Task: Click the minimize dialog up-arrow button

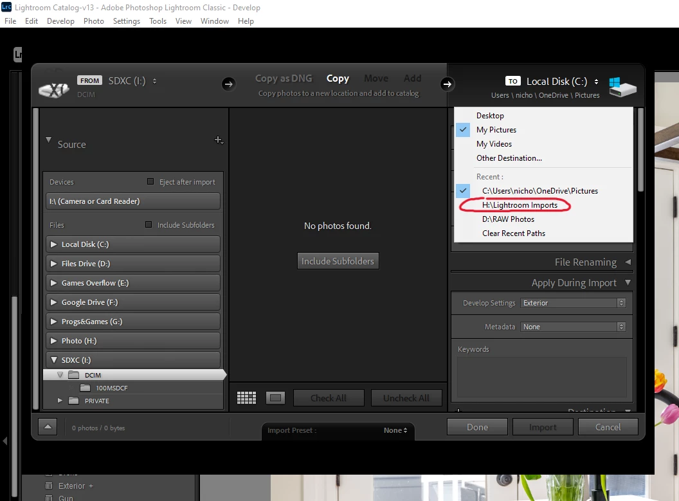Action: pos(48,427)
